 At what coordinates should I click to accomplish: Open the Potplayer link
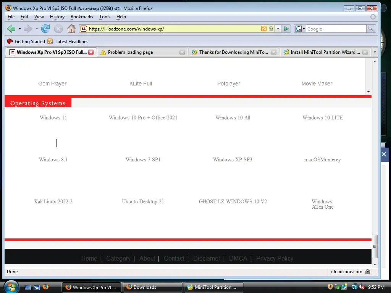(229, 84)
